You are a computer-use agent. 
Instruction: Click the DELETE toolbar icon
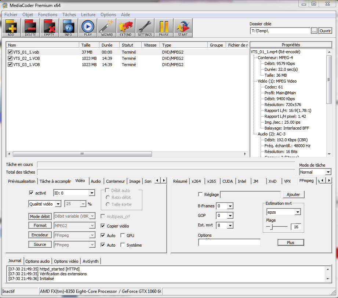coord(30,28)
